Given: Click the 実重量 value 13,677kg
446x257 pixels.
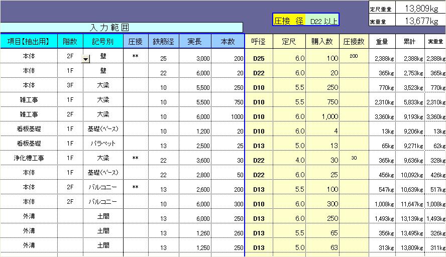Looking at the screenshot, I should (420, 21).
